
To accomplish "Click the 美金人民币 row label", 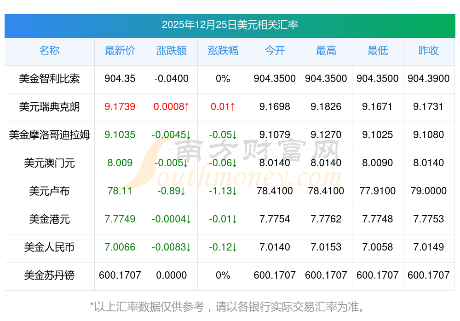I will coord(49,247).
